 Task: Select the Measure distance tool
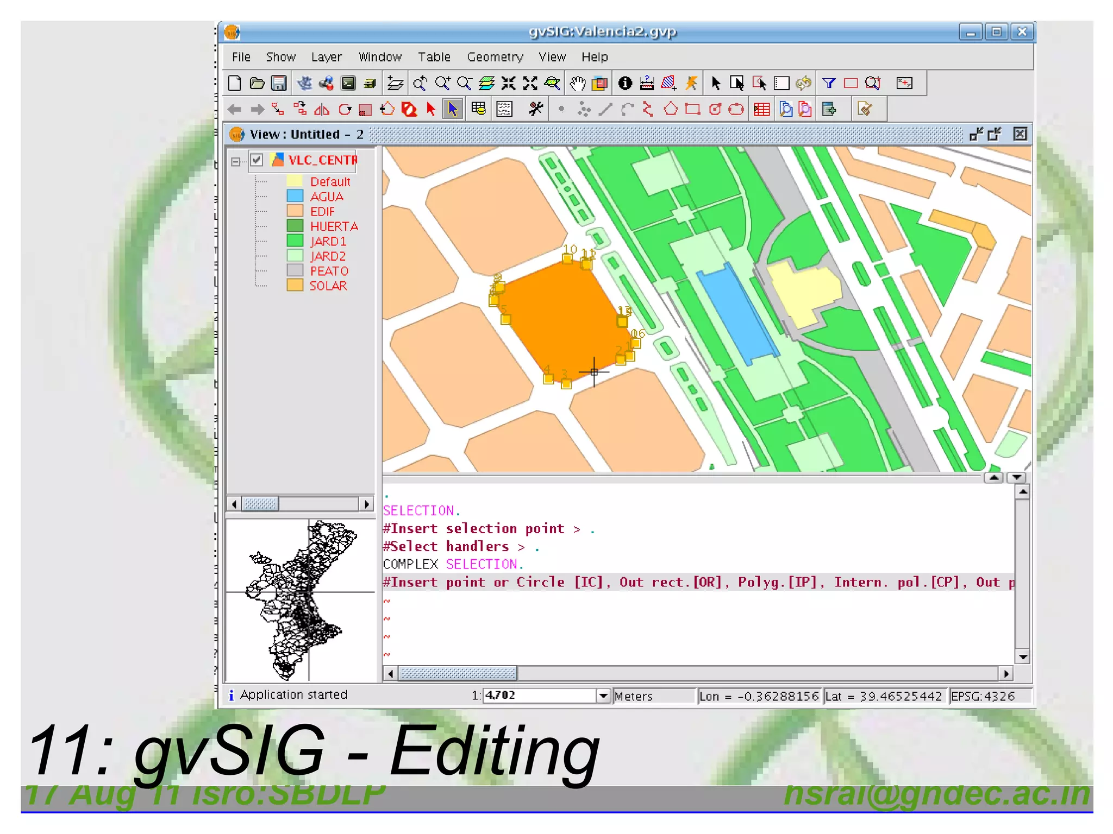coord(647,83)
